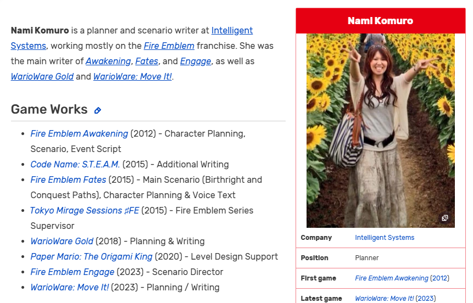Open WarioWare: Move It! in Game Works list
Screen dimensions: 473x303
pos(70,287)
